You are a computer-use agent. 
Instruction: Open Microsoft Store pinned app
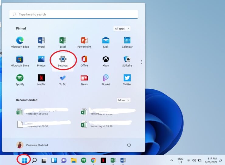coord(20,60)
